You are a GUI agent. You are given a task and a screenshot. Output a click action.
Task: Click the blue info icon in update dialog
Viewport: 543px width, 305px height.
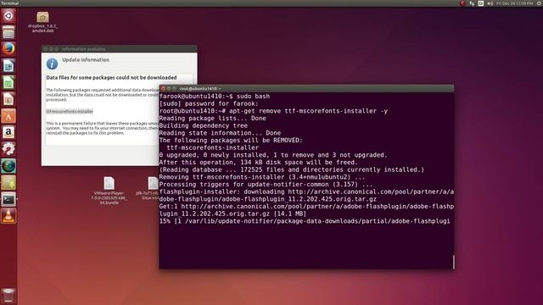point(52,64)
